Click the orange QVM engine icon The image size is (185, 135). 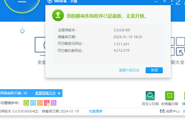pos(40,103)
